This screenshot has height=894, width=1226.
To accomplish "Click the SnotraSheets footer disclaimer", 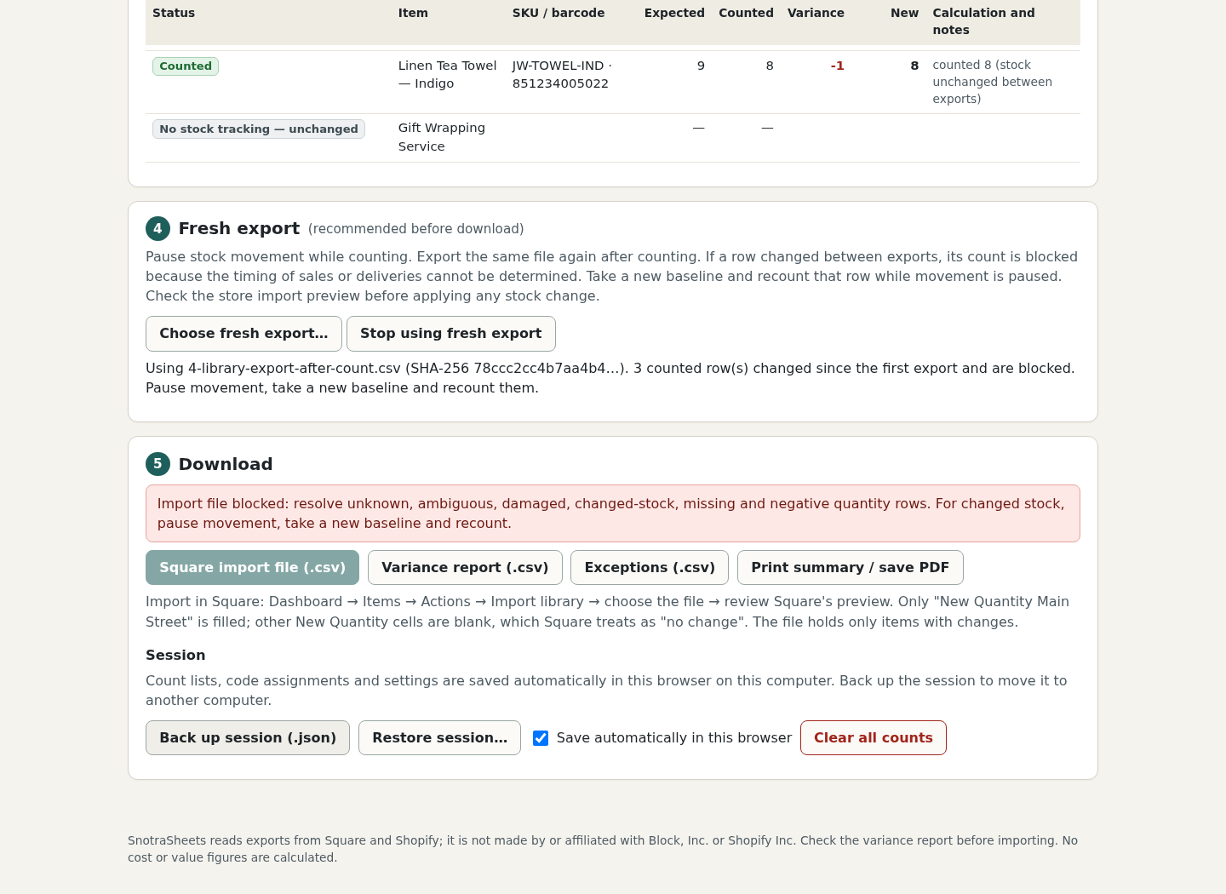I will pyautogui.click(x=603, y=849).
